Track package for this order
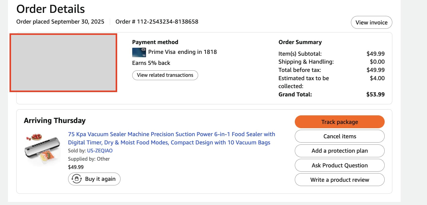Image resolution: width=427 pixels, height=205 pixels. (340, 122)
